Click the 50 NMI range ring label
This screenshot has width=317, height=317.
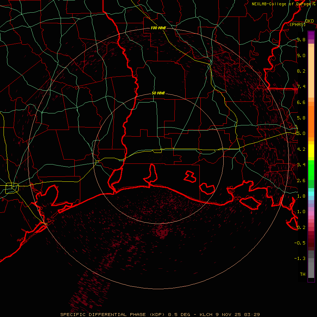click(158, 93)
